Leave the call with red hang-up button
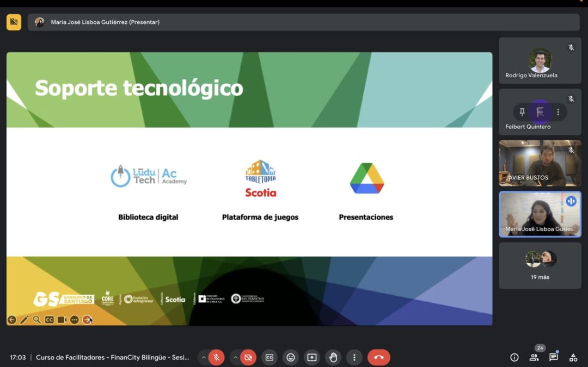 pos(379,357)
